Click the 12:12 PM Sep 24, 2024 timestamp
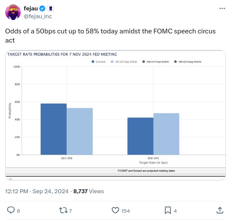 (37, 191)
